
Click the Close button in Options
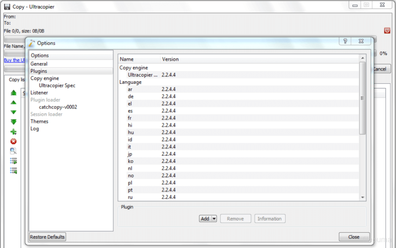tap(354, 237)
